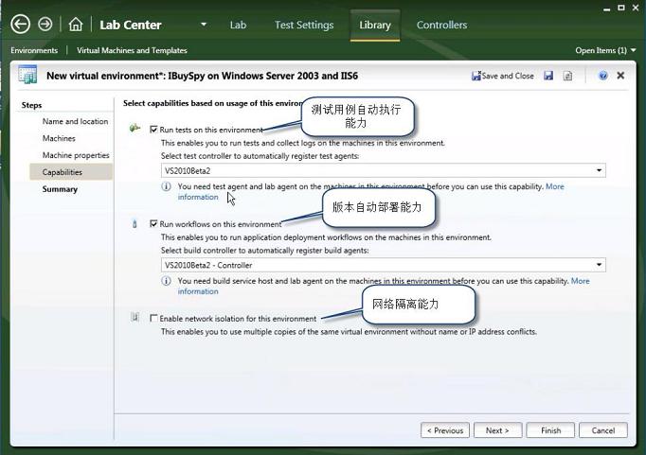646x455 pixels.
Task: Select the Library tab
Action: click(375, 25)
